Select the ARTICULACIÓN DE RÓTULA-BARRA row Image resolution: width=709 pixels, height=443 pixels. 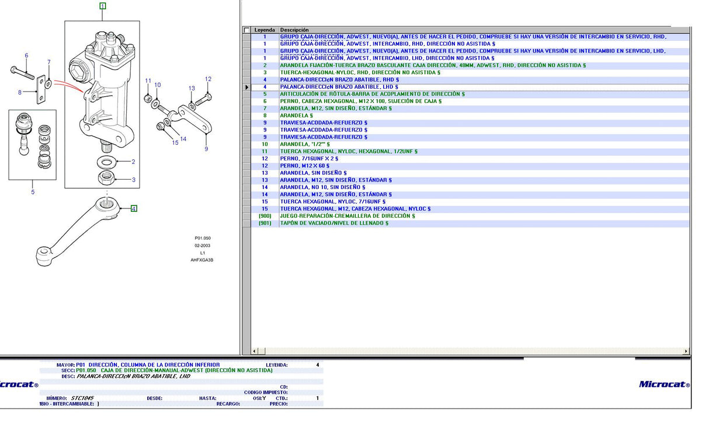(x=372, y=94)
